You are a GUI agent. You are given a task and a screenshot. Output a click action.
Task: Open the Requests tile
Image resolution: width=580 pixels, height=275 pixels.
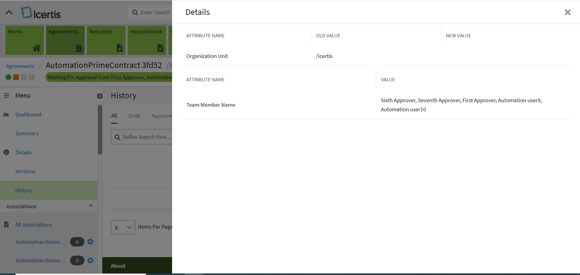106,40
